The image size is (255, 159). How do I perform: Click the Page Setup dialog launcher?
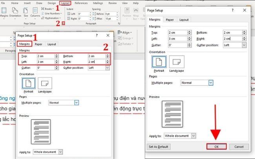pyautogui.click(x=64, y=24)
